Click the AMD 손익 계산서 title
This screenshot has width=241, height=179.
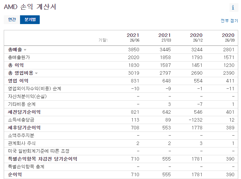[x=30, y=7]
